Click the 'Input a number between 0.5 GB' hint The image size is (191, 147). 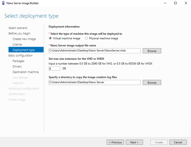tap(100, 64)
